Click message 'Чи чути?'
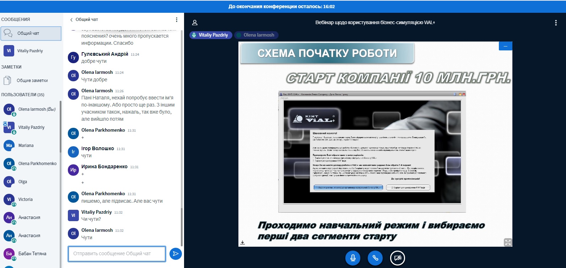 coord(91,219)
